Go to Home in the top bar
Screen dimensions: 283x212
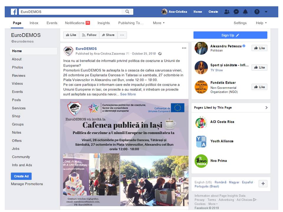(x=198, y=12)
